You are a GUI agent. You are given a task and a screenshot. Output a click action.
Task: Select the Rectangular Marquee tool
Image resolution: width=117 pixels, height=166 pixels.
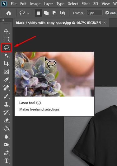pos(6,39)
